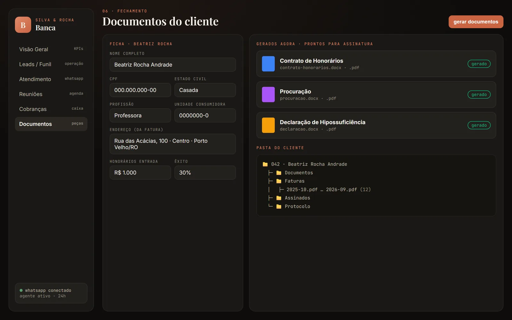Screen dimensions: 512x320
Task: Open the Declaração de Hipossuficiência document title
Action: 323,122
